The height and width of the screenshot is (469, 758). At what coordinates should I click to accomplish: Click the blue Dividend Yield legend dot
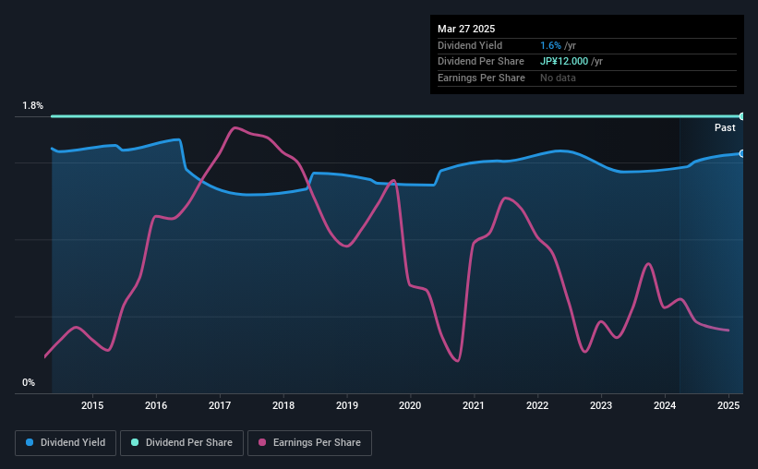[30, 442]
